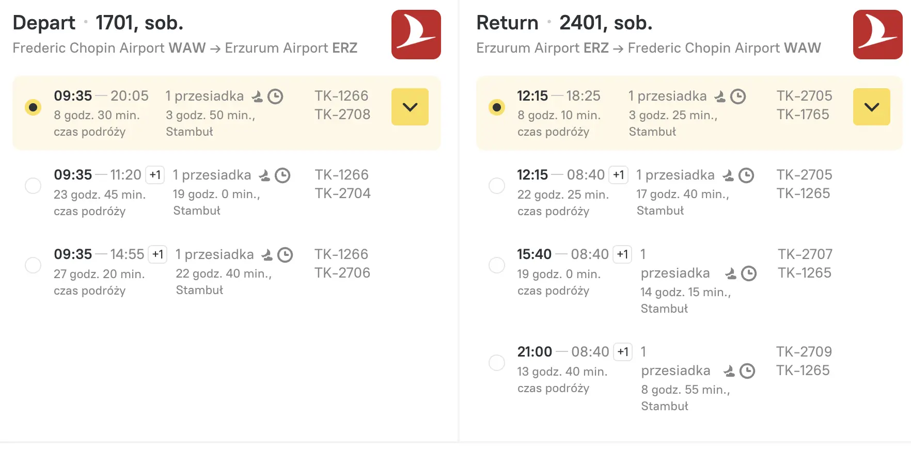Click layover plane icon on 15:40 return flight
Viewport: 911px width, 452px height.
(x=731, y=273)
